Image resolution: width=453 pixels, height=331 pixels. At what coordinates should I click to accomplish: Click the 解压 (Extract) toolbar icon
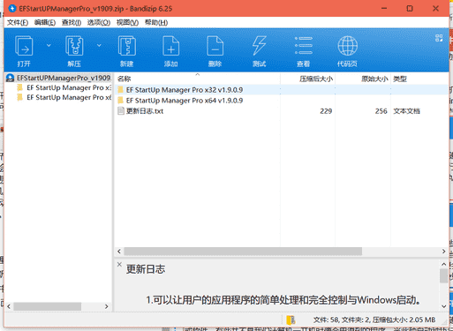[x=74, y=46]
